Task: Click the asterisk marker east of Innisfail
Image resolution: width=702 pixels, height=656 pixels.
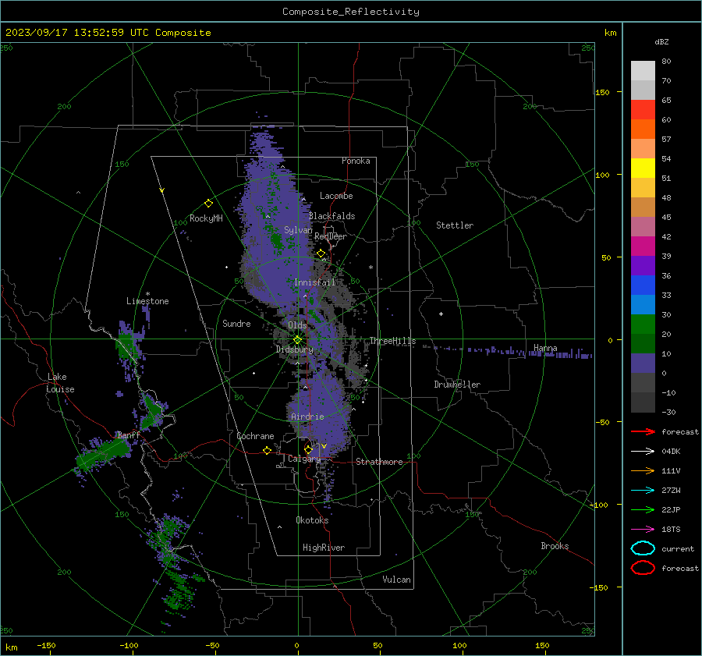Action: [x=370, y=268]
